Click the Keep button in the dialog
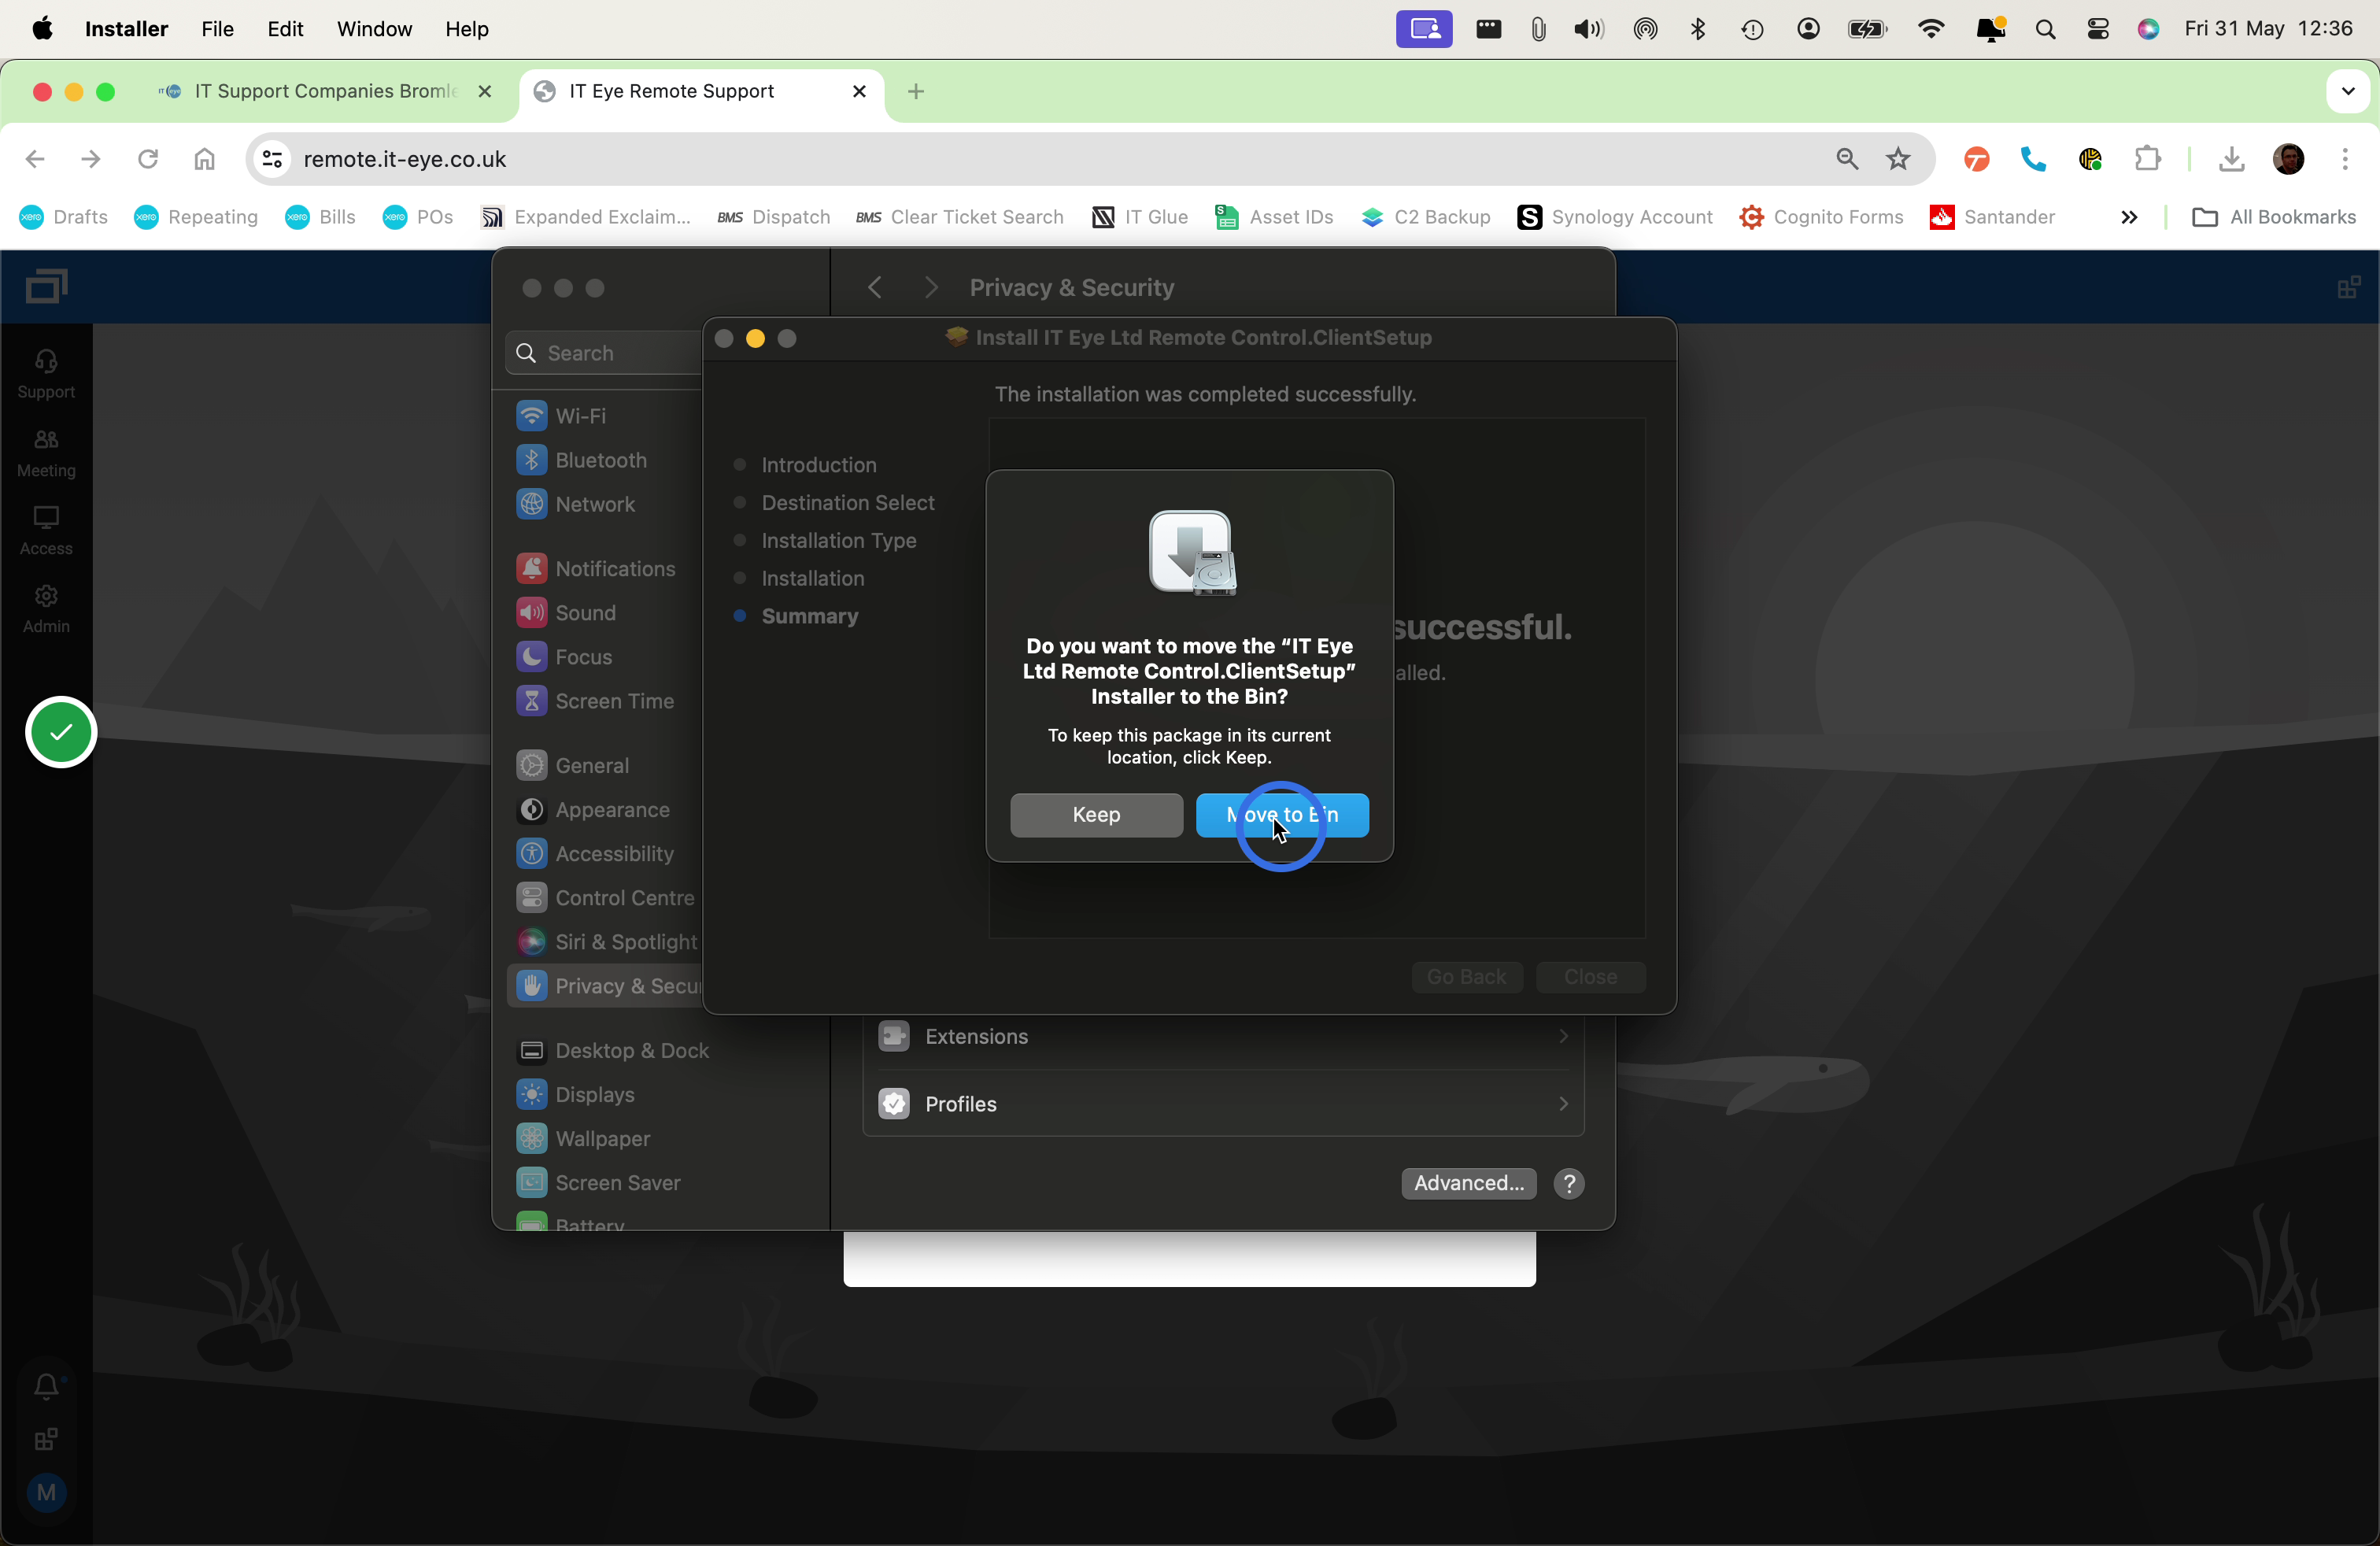The width and height of the screenshot is (2380, 1546). (x=1096, y=815)
